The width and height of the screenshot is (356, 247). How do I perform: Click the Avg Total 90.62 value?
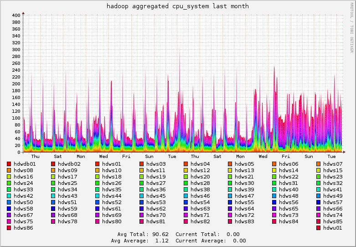click(x=160, y=234)
